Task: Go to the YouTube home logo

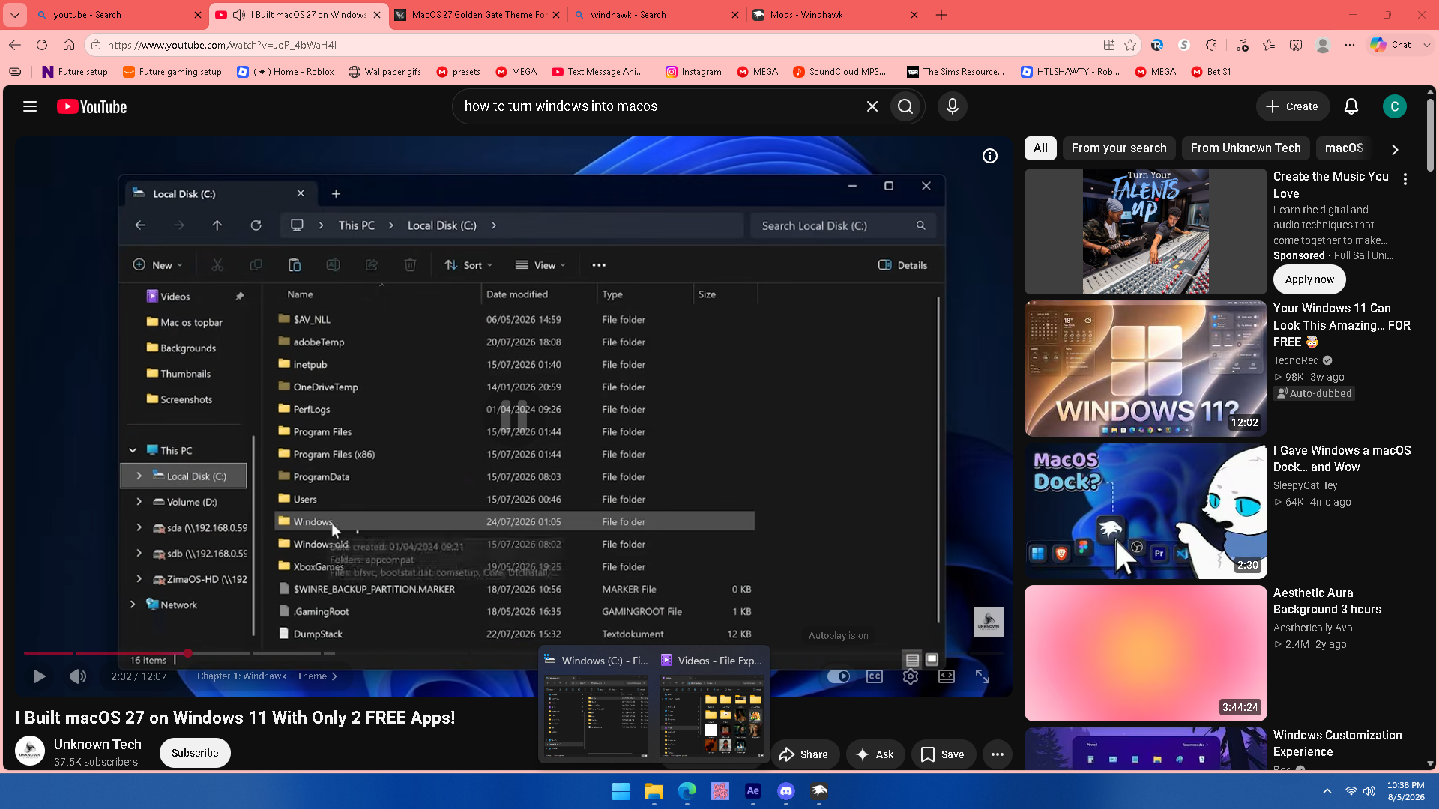Action: click(92, 106)
